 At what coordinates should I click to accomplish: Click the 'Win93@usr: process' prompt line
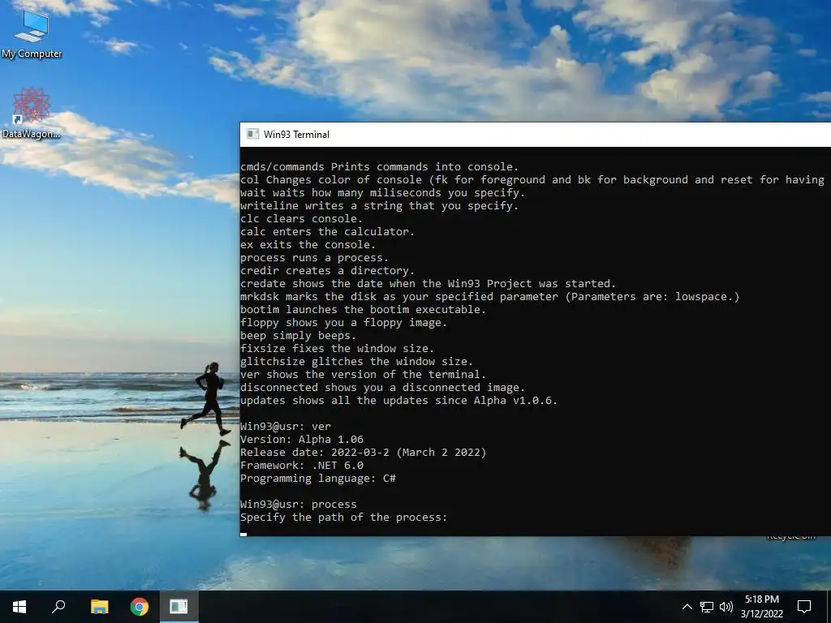[x=299, y=505]
